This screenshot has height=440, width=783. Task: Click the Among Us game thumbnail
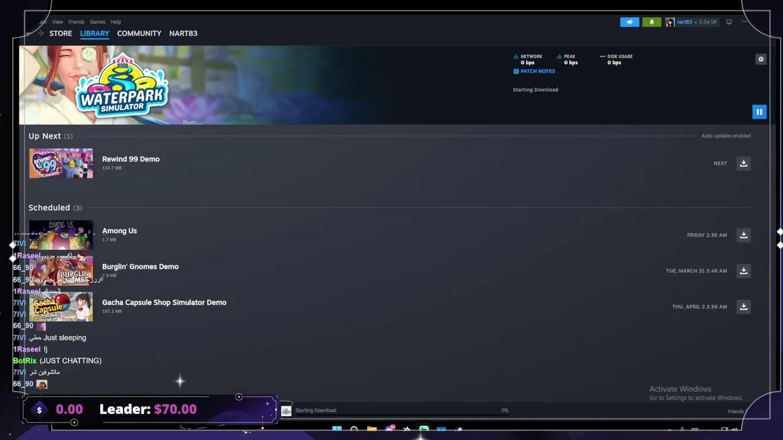(61, 235)
